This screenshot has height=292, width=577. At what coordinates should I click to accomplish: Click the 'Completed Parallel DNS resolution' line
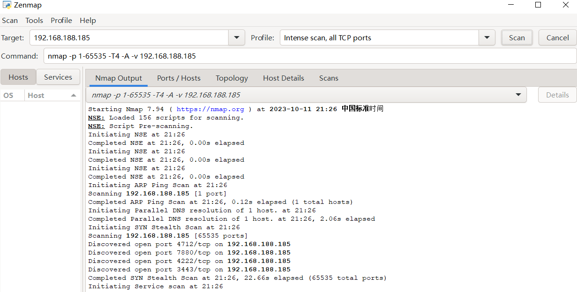pos(232,219)
